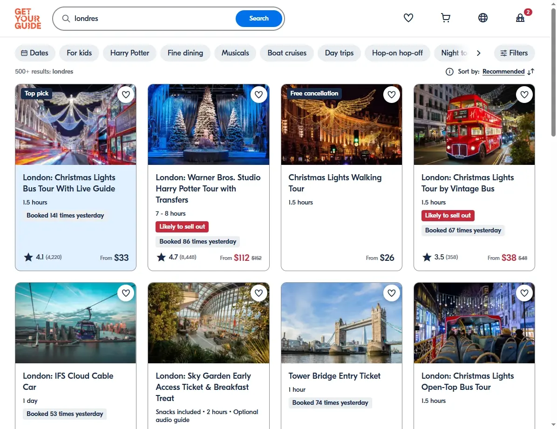Favorite Sky Garden Early Access Ticket
The height and width of the screenshot is (429, 557).
[x=258, y=293]
